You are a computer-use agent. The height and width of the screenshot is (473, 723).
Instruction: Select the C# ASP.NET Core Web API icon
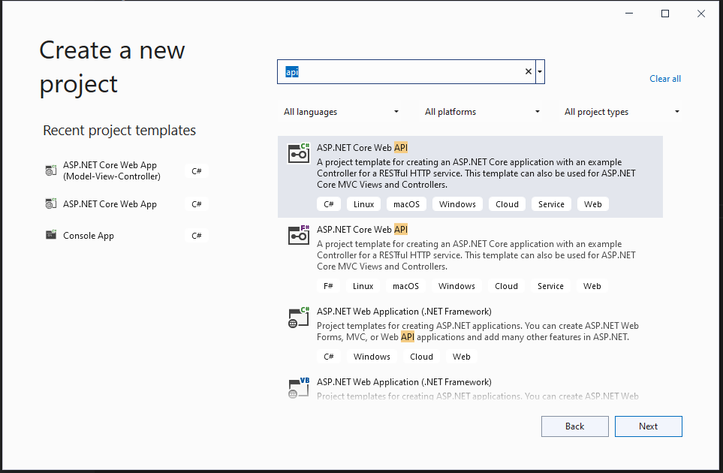[x=299, y=153]
